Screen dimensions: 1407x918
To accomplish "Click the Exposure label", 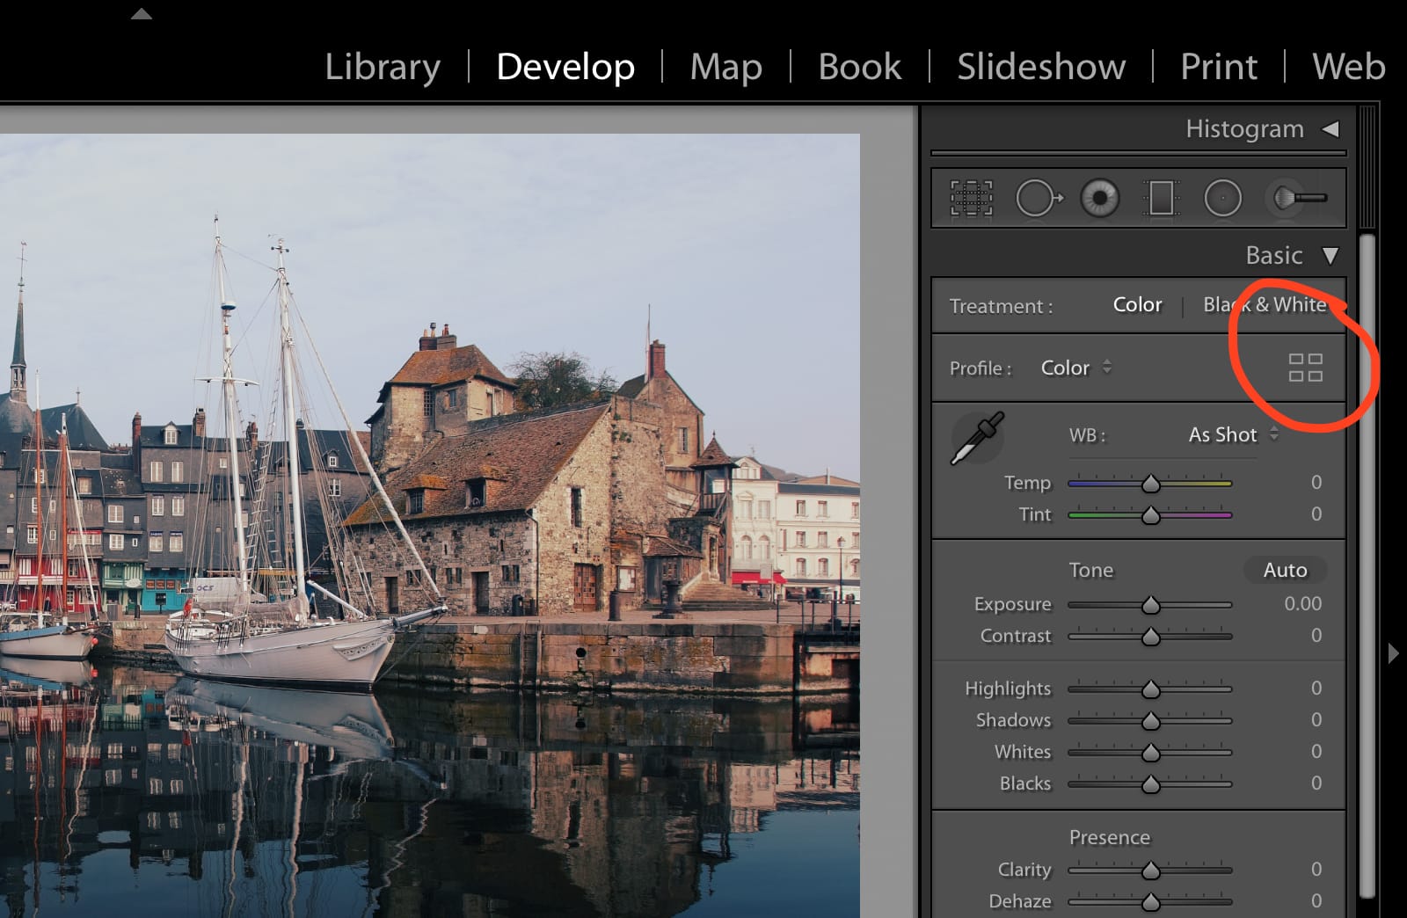I will (x=1012, y=604).
